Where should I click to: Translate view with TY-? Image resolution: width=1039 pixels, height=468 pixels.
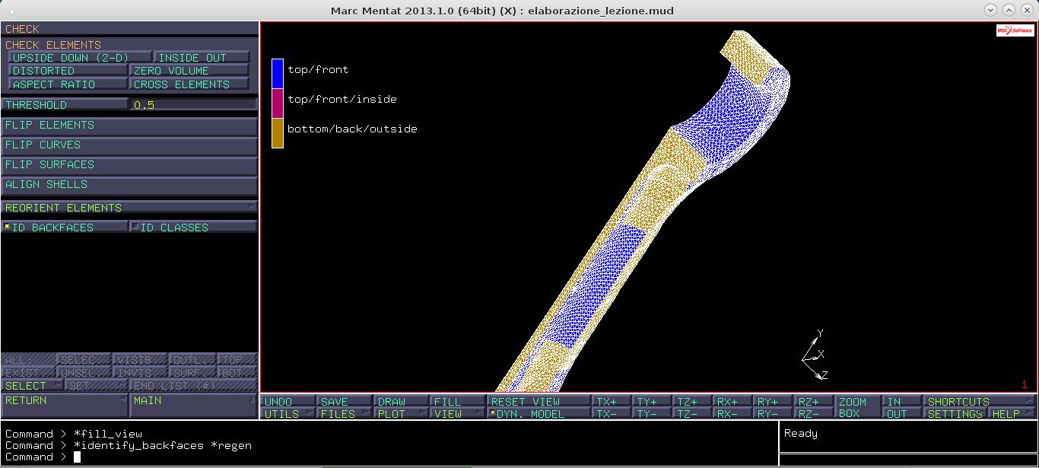[x=653, y=414]
